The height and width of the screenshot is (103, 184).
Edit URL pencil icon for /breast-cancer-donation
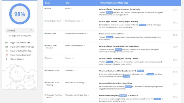(x=84, y=46)
